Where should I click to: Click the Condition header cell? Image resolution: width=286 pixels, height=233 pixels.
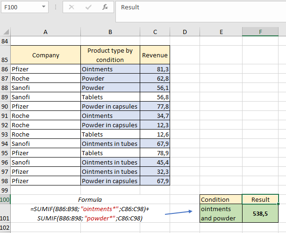tap(221, 199)
